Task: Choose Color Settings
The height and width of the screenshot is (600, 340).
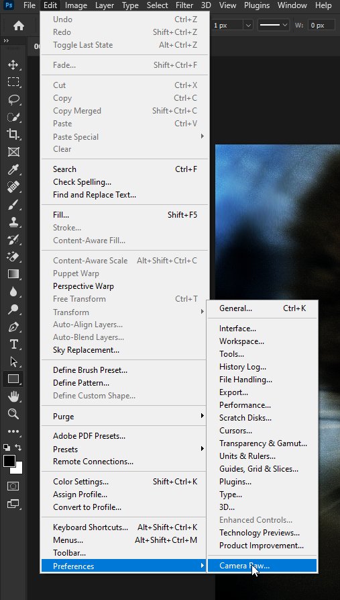Action: (125, 482)
